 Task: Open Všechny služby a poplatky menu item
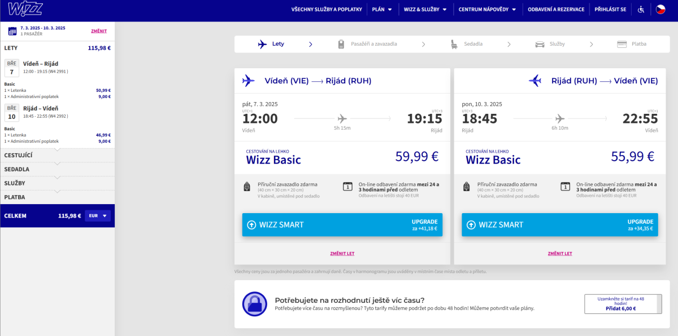(x=326, y=10)
